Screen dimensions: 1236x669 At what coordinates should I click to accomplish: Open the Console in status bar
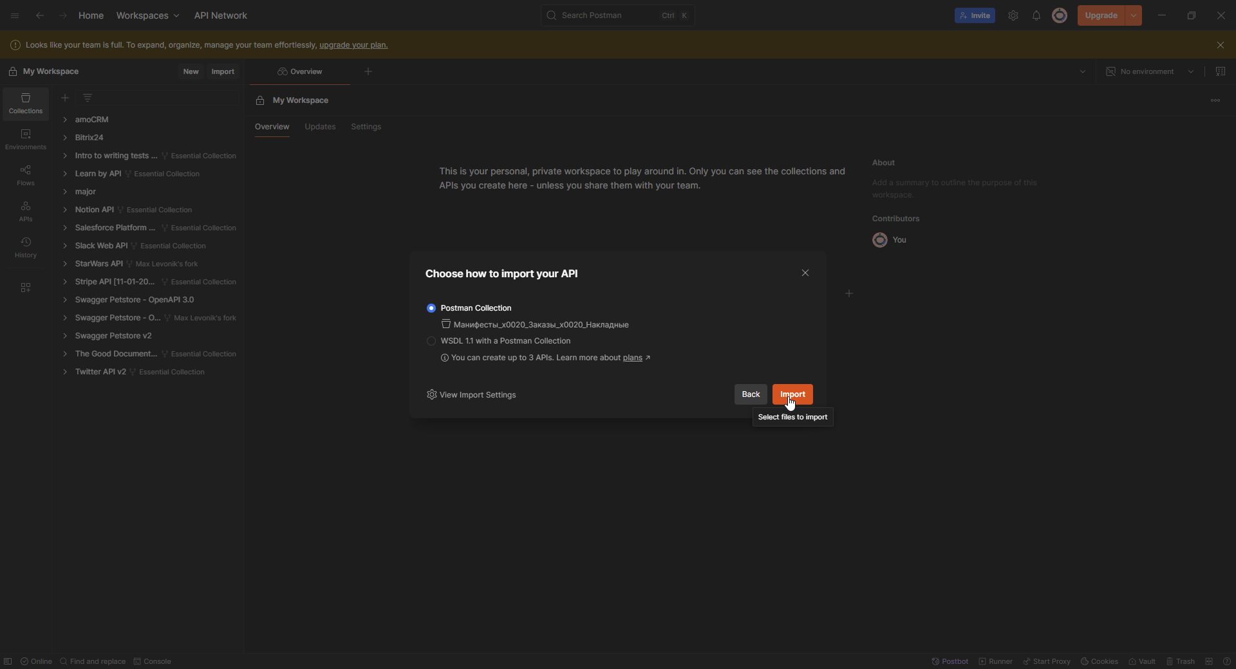click(153, 661)
